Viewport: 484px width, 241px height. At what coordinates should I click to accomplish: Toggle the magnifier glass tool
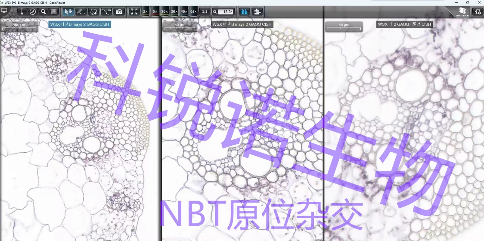click(x=44, y=11)
